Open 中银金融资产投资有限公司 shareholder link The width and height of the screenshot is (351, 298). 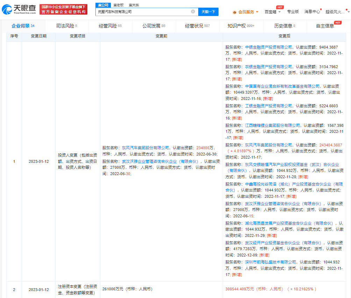(268, 47)
